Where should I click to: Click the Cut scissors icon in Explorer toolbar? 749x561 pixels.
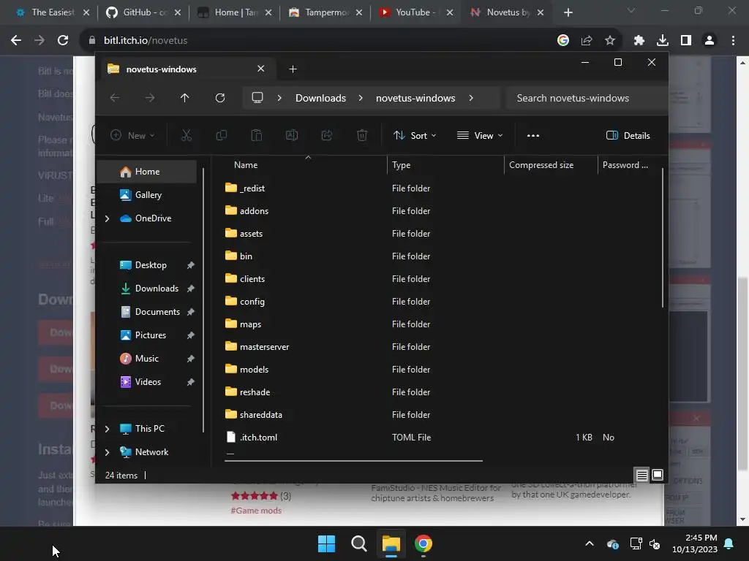coord(187,135)
